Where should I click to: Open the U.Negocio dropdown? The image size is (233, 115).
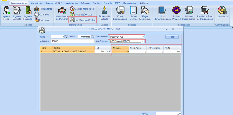(92, 41)
